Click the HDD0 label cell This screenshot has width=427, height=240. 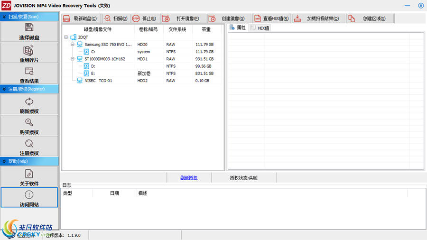(x=142, y=45)
